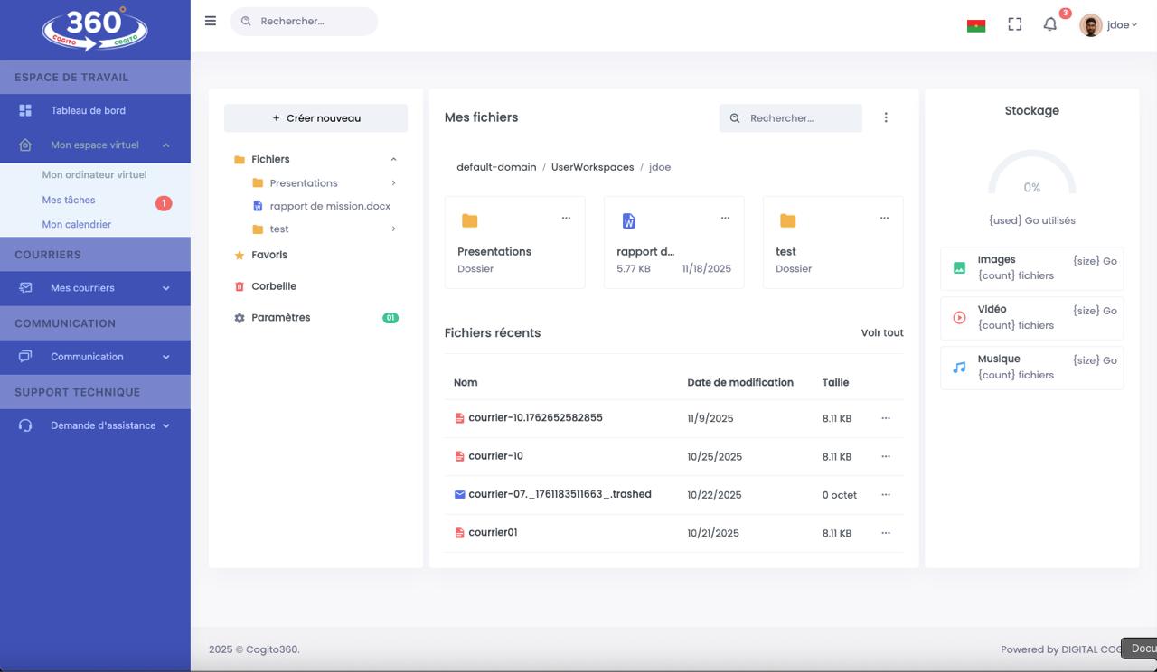Image resolution: width=1157 pixels, height=672 pixels.
Task: Collapse the Fichiers tree section
Action: click(x=393, y=159)
